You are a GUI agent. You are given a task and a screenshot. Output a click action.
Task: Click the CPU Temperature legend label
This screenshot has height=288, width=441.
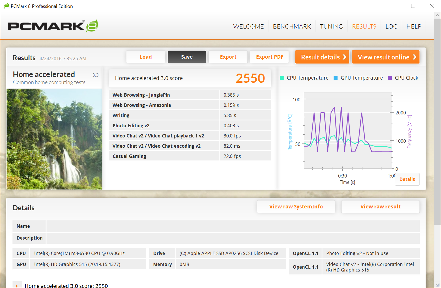click(x=307, y=78)
